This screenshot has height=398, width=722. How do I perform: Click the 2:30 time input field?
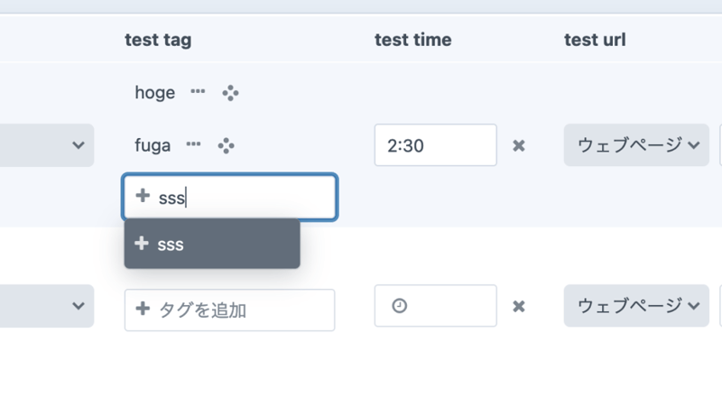point(435,145)
